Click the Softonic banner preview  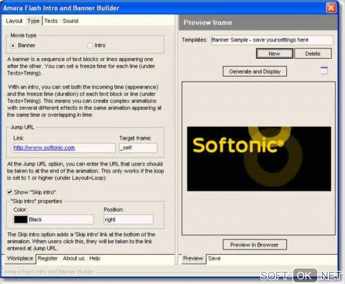[x=259, y=159]
